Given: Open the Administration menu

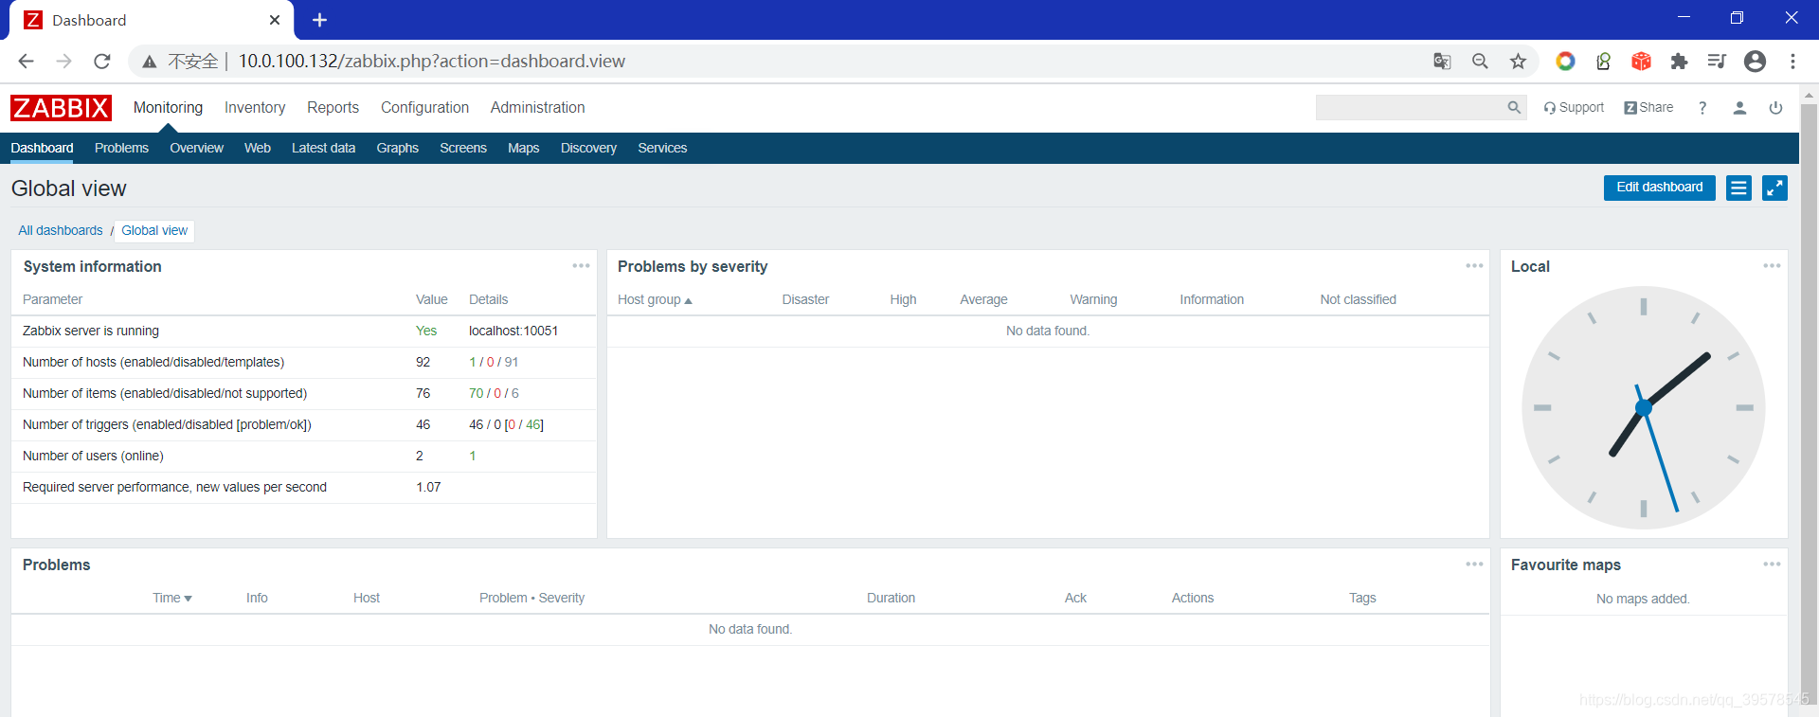Looking at the screenshot, I should click(537, 108).
